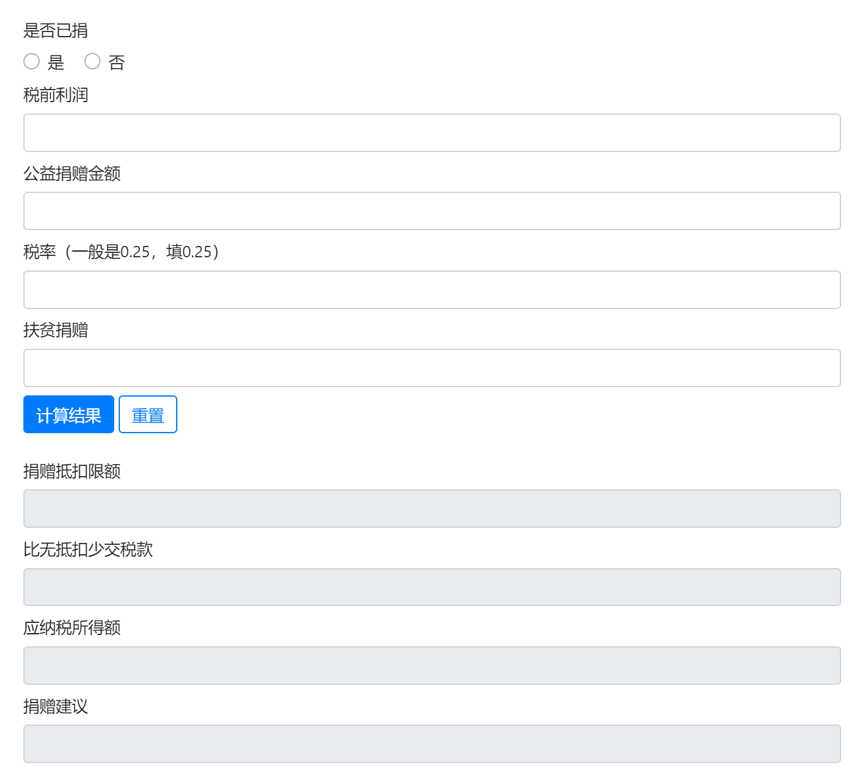The width and height of the screenshot is (855, 775).
Task: Click the 捐赠抵扣限额 result field
Action: coord(432,509)
